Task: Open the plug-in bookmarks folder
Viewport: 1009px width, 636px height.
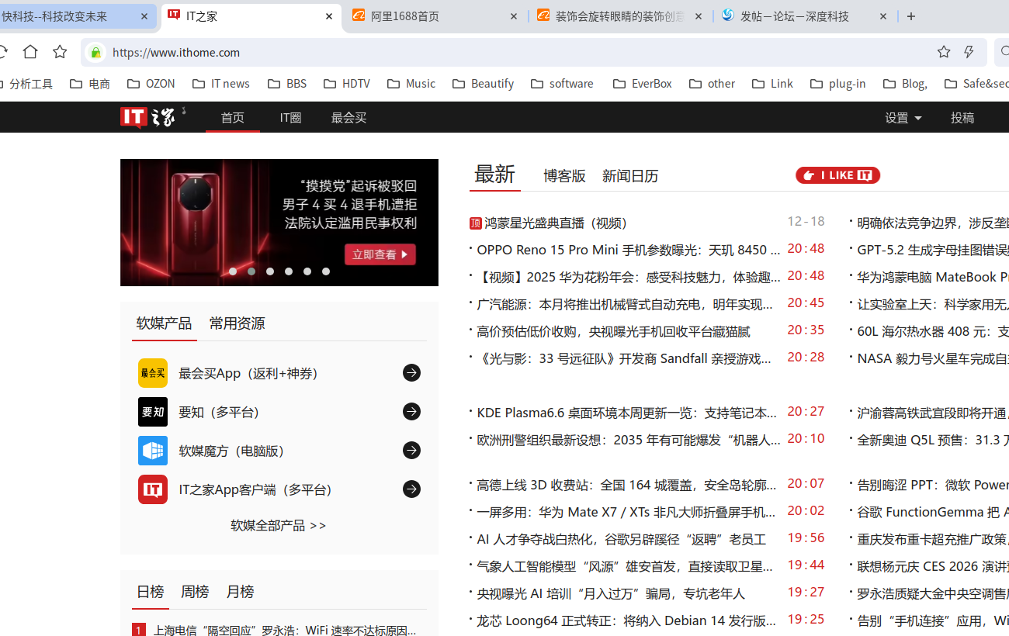Action: (x=838, y=84)
